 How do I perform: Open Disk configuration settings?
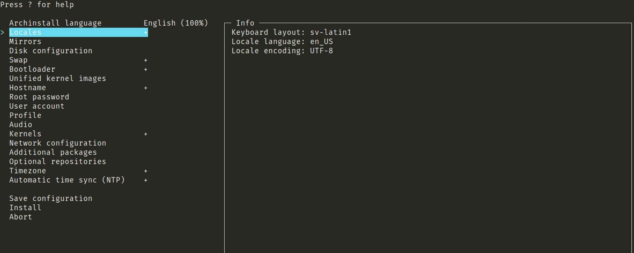click(x=51, y=51)
